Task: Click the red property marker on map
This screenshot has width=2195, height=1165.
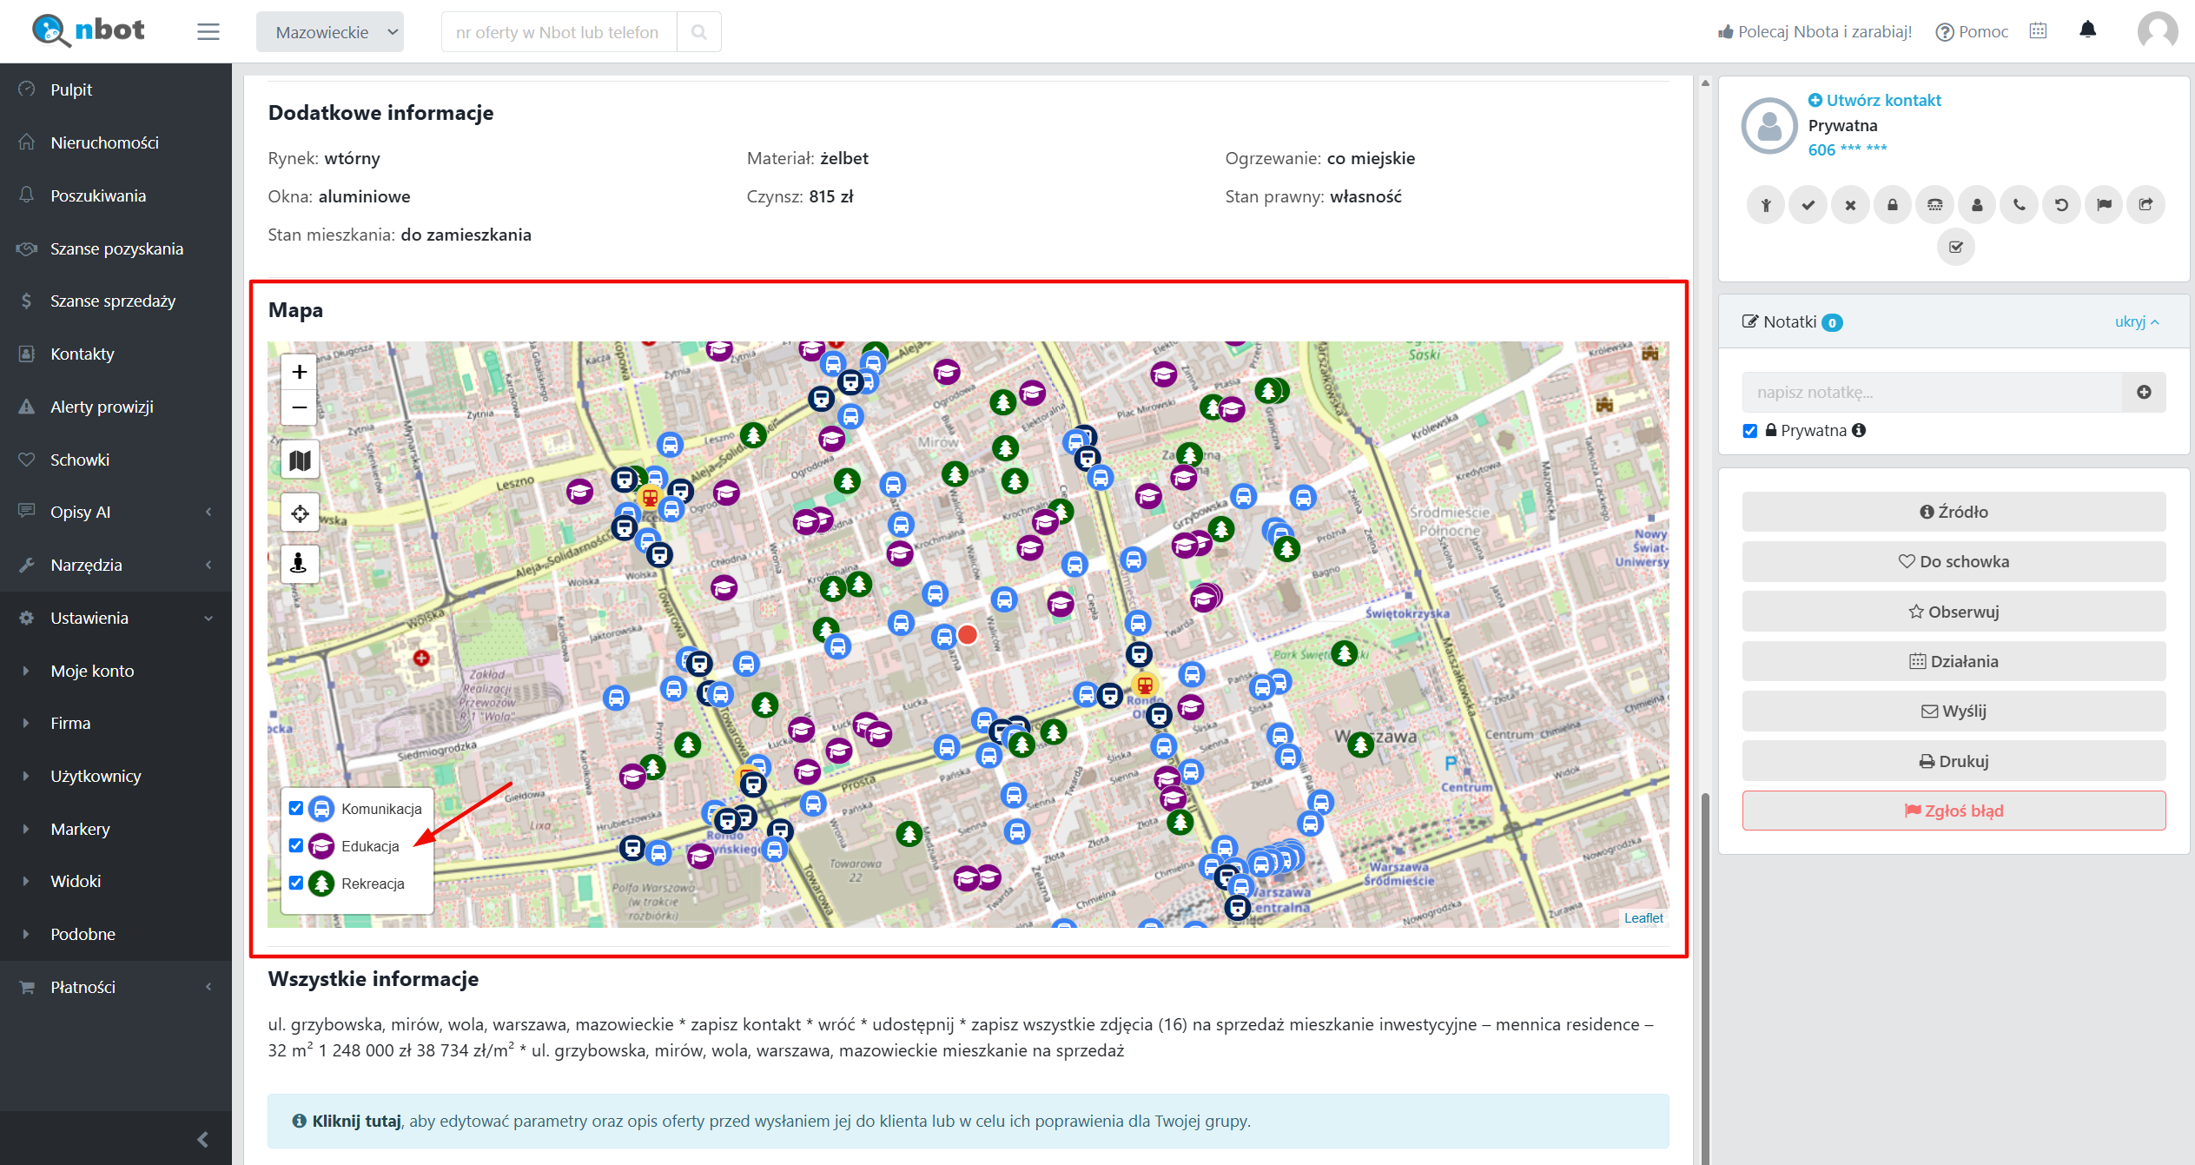Action: 968,635
